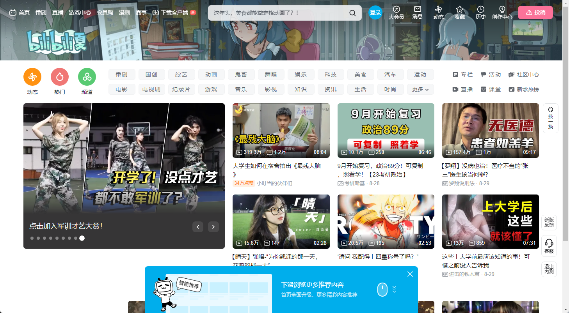Expand the 更多 categories dropdown

tap(421, 89)
